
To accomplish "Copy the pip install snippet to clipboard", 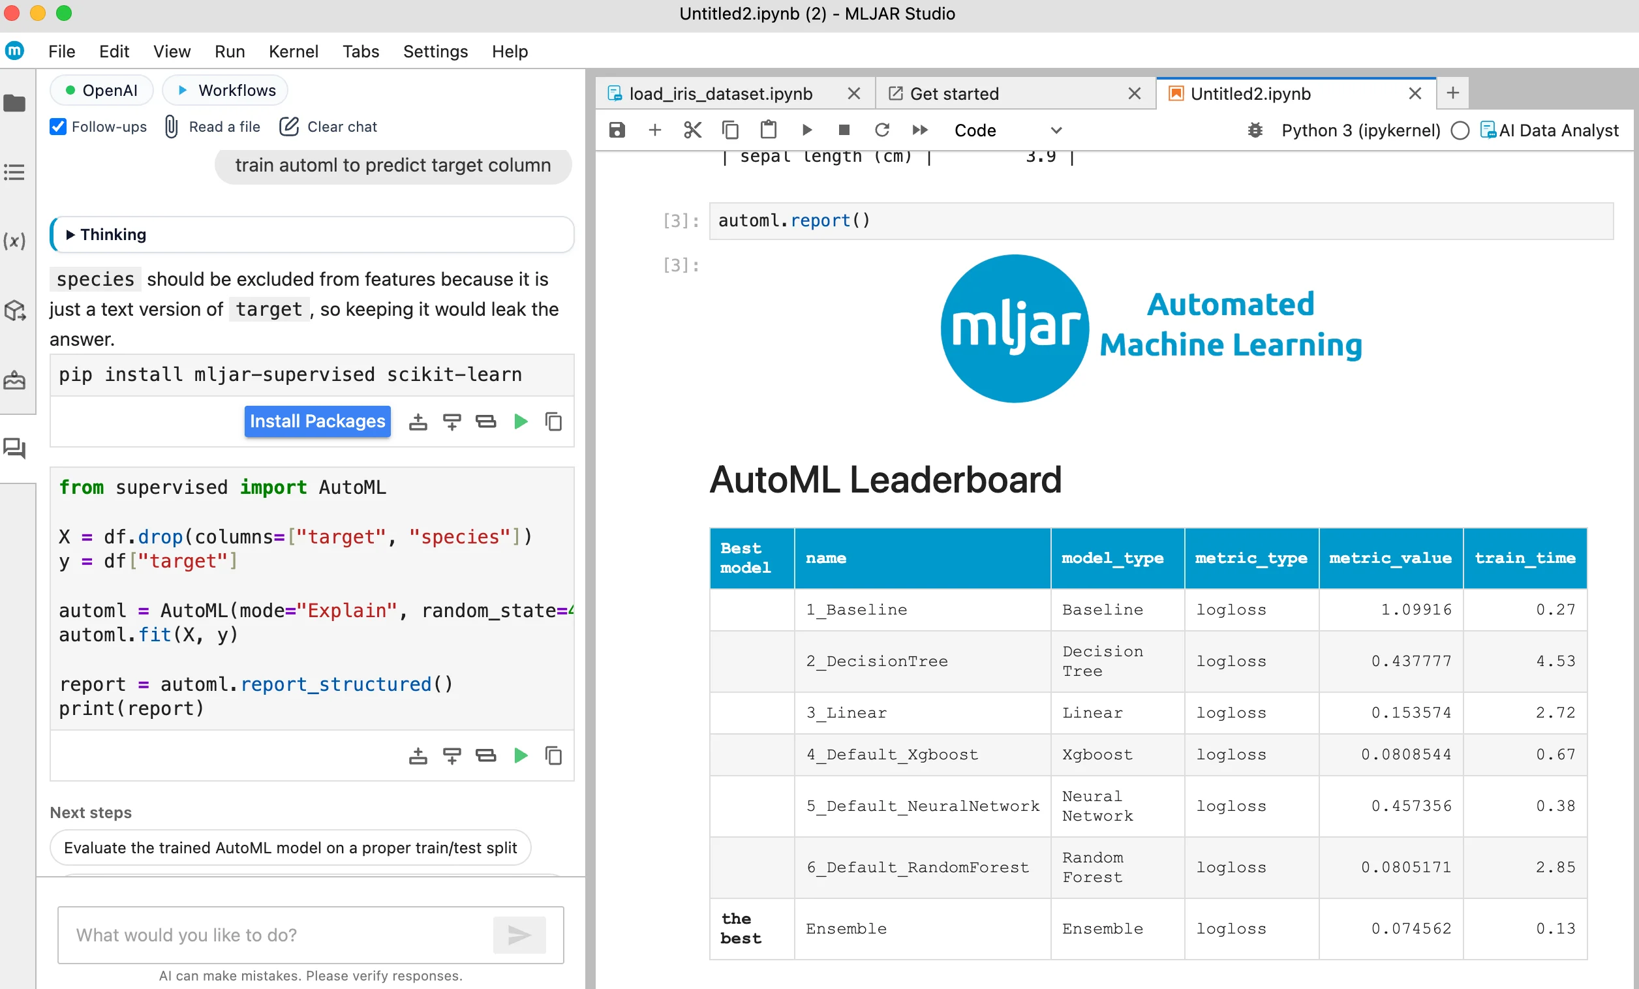I will click(553, 421).
